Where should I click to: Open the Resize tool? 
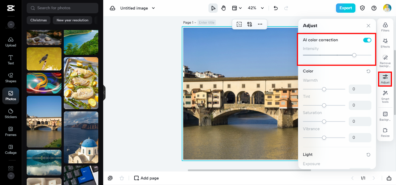(385, 133)
